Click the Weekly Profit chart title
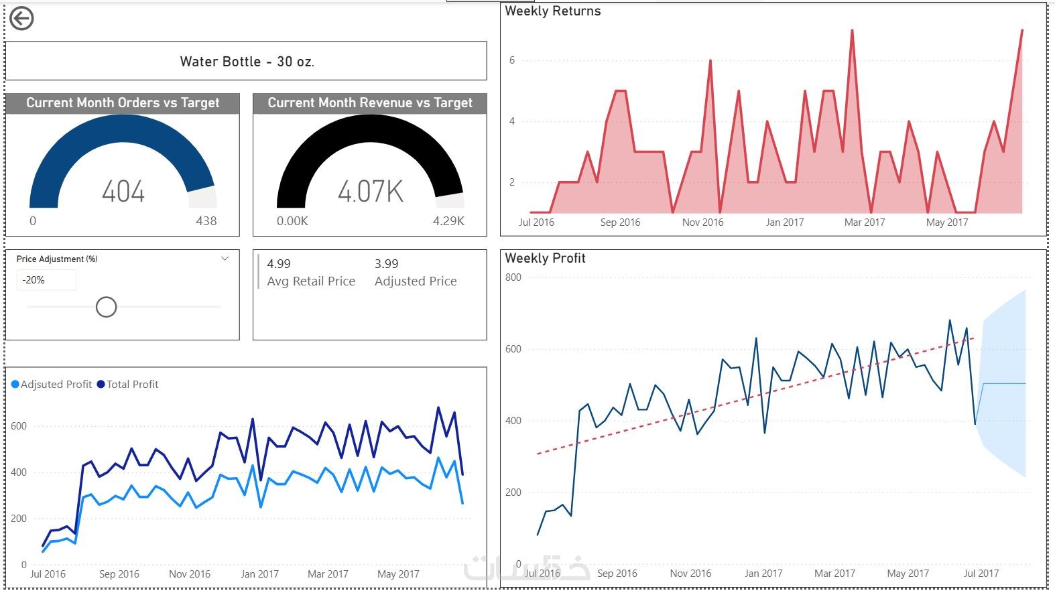This screenshot has width=1055, height=593. (545, 259)
